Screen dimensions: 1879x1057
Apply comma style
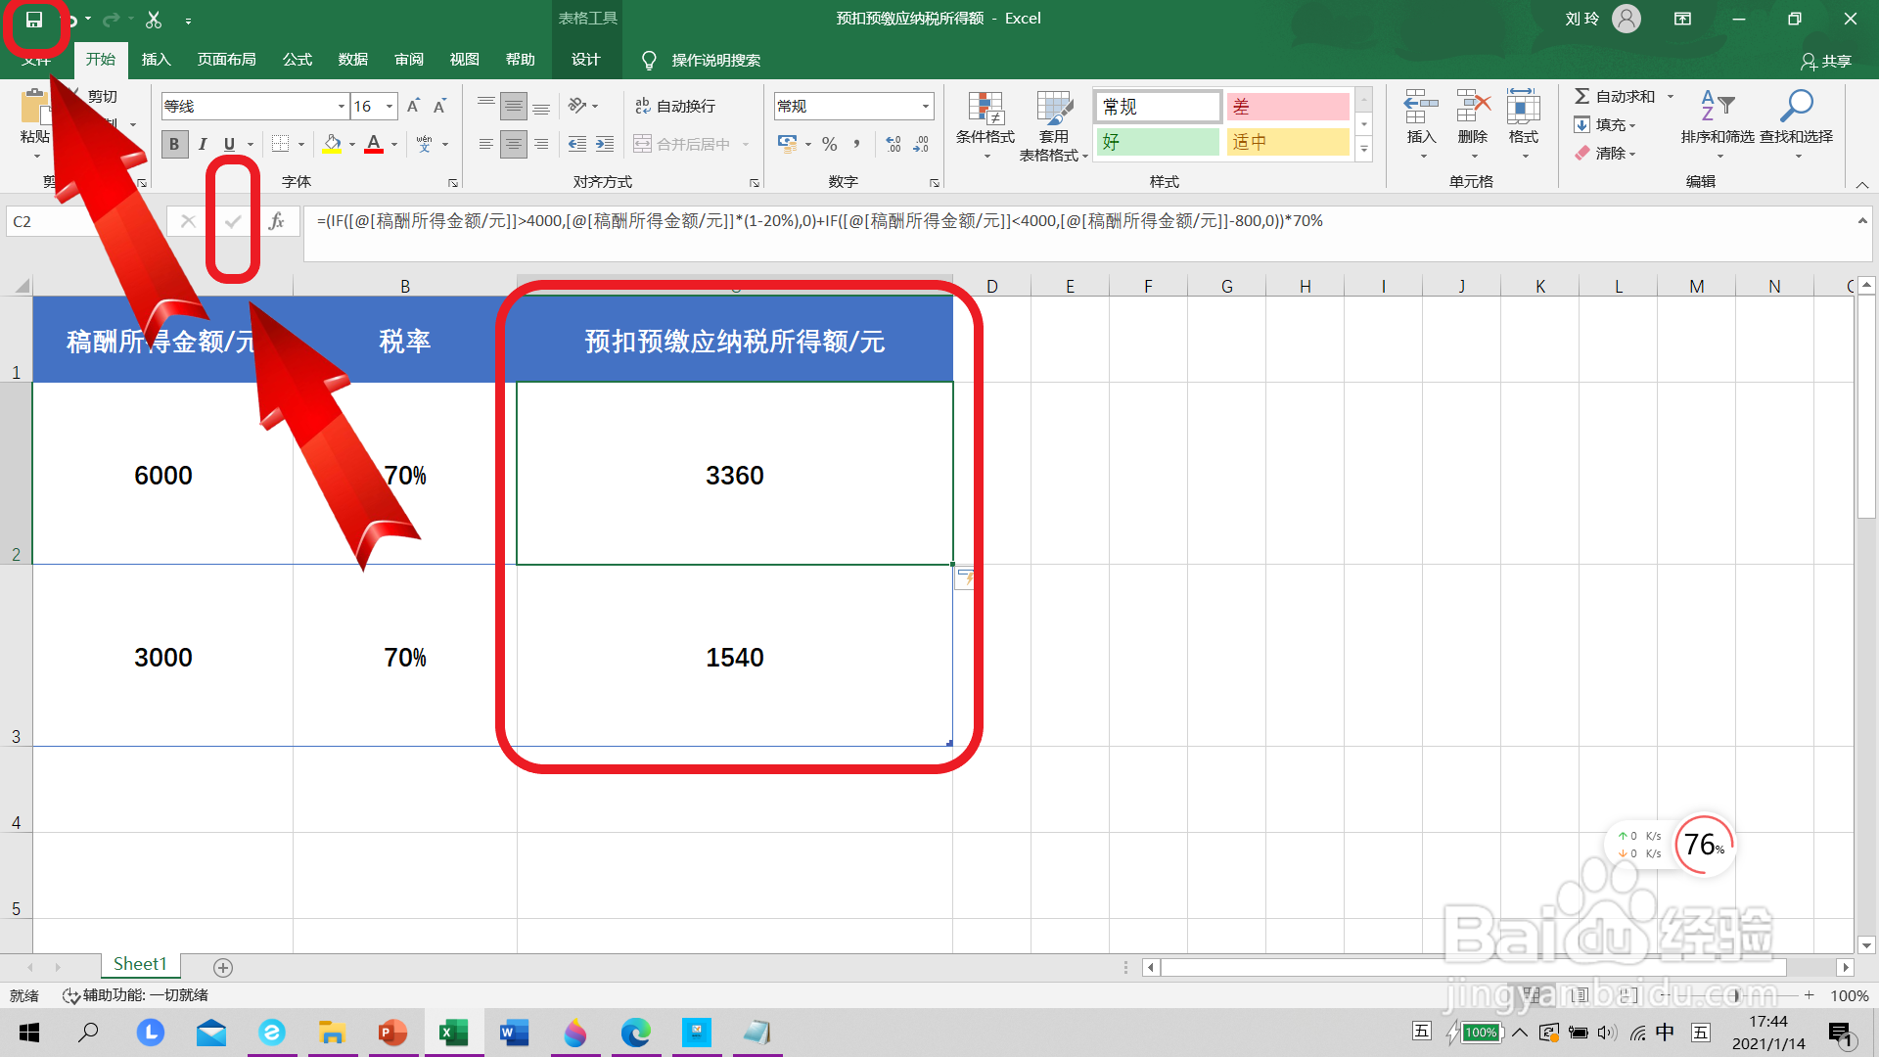[x=857, y=145]
